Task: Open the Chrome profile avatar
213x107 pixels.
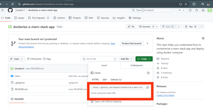Action: [x=209, y=4]
